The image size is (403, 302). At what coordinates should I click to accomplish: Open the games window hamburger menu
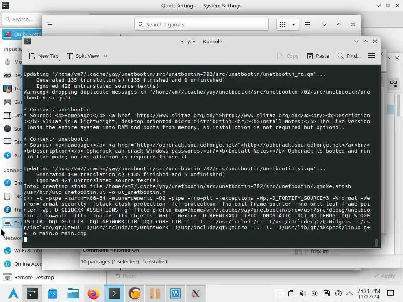(x=308, y=24)
